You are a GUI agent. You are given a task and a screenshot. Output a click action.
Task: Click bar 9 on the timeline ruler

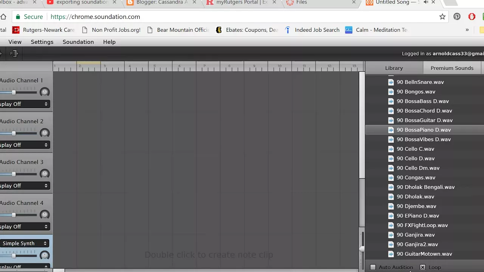(254, 66)
